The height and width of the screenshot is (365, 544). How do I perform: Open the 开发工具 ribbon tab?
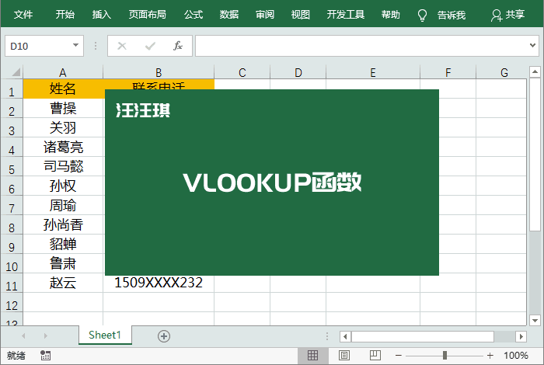tap(346, 15)
